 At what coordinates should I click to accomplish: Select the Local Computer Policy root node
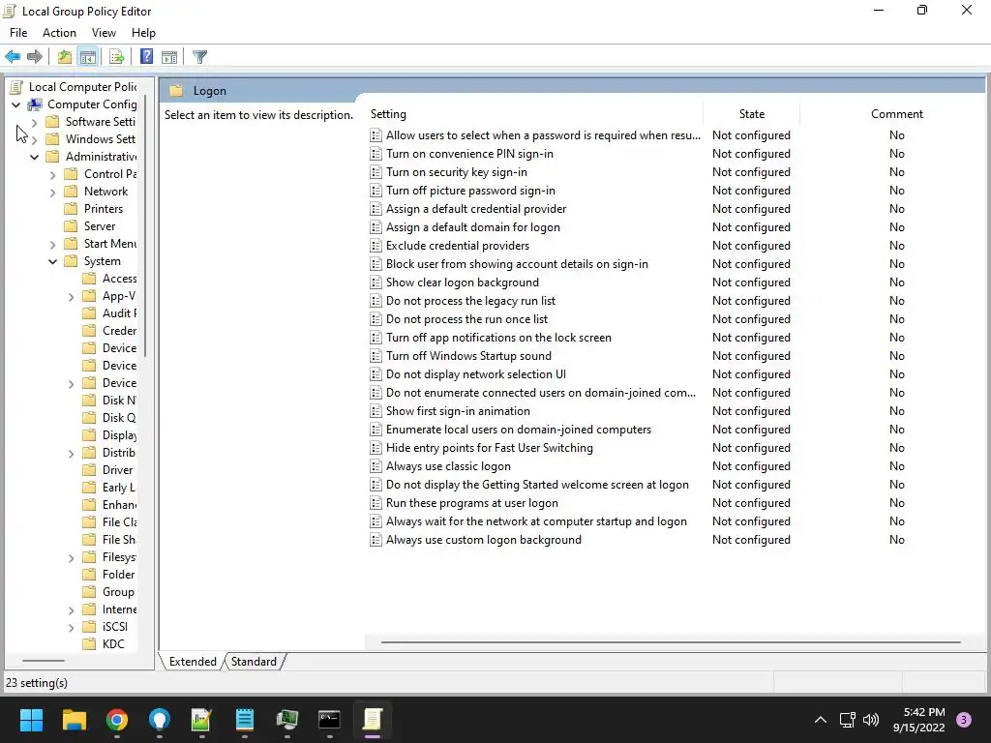82,87
